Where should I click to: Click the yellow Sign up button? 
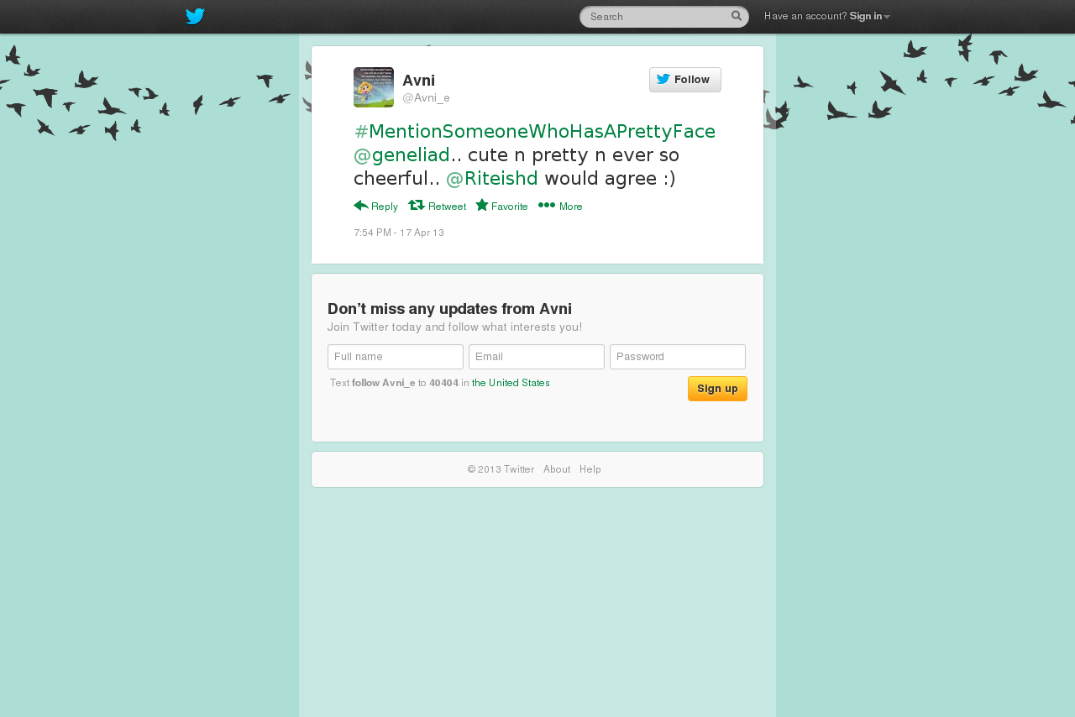click(717, 389)
